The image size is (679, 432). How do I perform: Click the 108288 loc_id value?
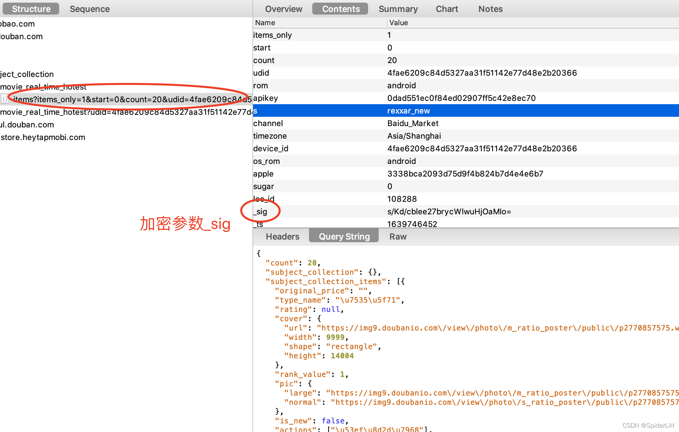[x=402, y=199]
